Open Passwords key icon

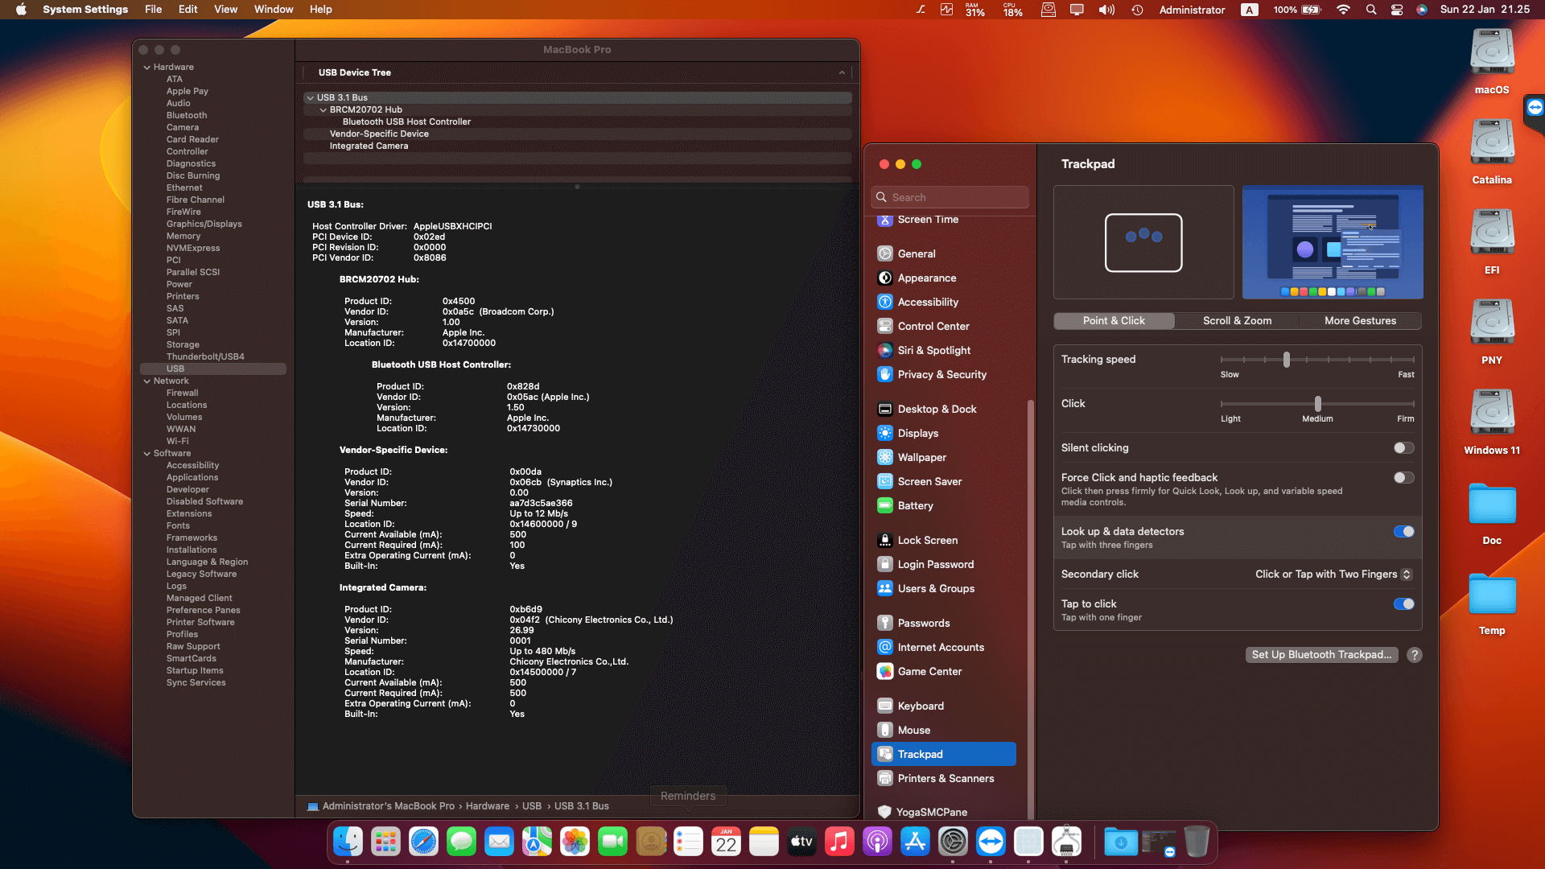[x=884, y=623]
